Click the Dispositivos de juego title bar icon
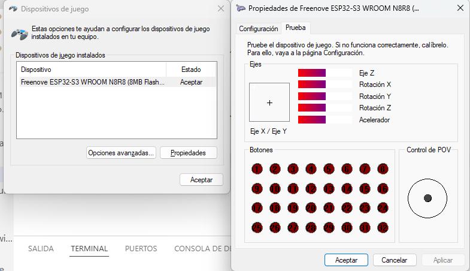The width and height of the screenshot is (470, 271). (x=13, y=9)
